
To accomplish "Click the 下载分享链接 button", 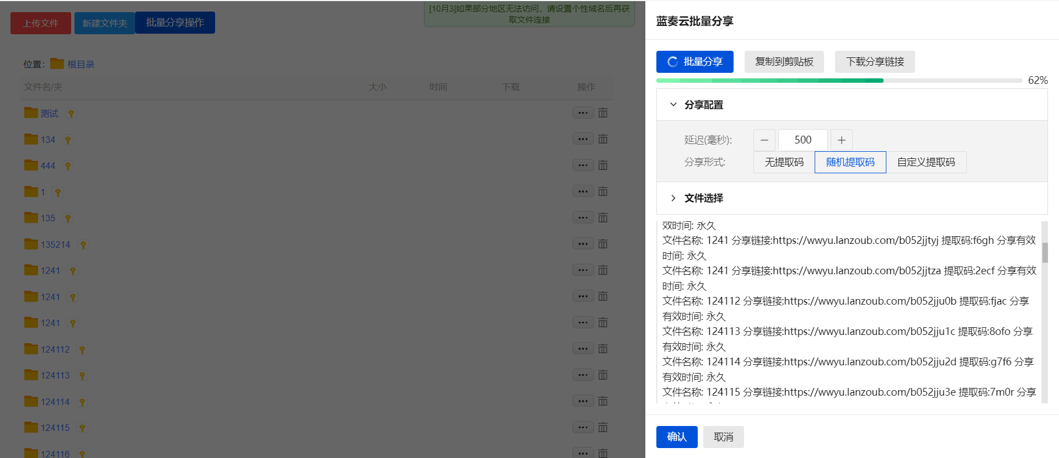I will click(875, 62).
